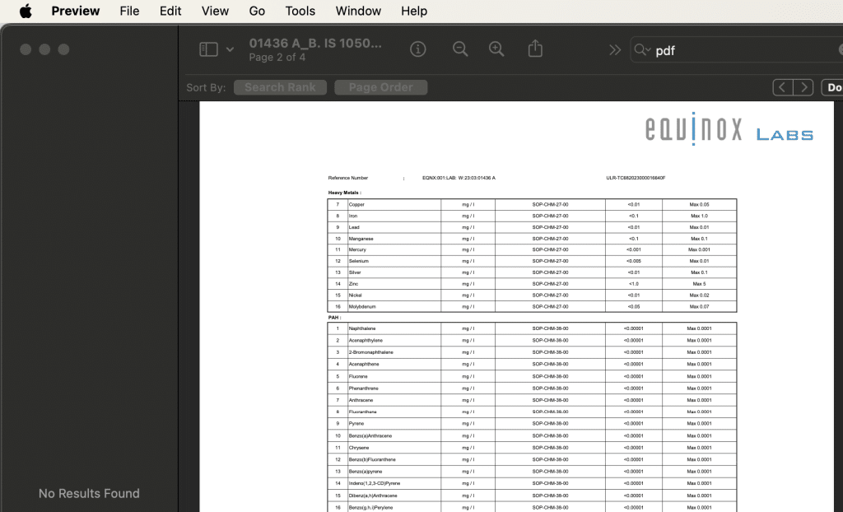
Task: Open the Tools menu
Action: (300, 11)
